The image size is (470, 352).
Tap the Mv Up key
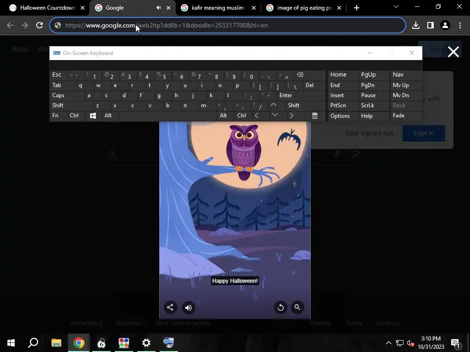click(406, 85)
